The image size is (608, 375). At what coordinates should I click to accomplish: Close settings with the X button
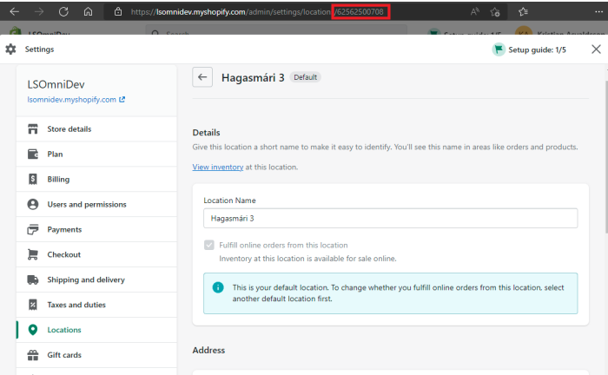596,49
